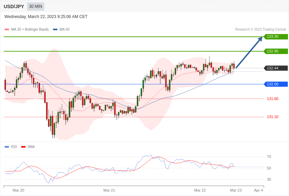This screenshot has width=289, height=196.
Task: Click the 'MA 50' legend label
Action: [64, 29]
